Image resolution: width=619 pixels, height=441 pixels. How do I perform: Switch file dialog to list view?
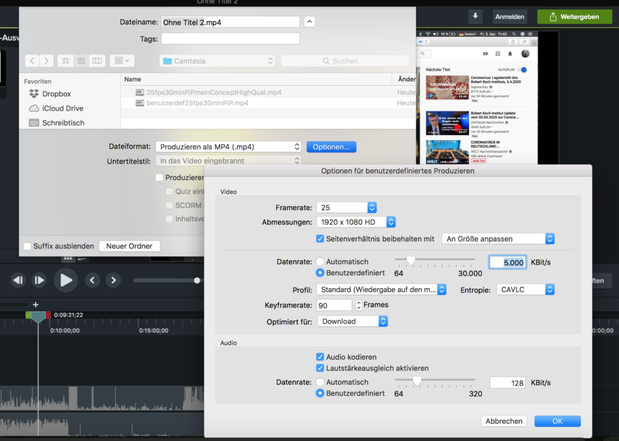pyautogui.click(x=82, y=61)
